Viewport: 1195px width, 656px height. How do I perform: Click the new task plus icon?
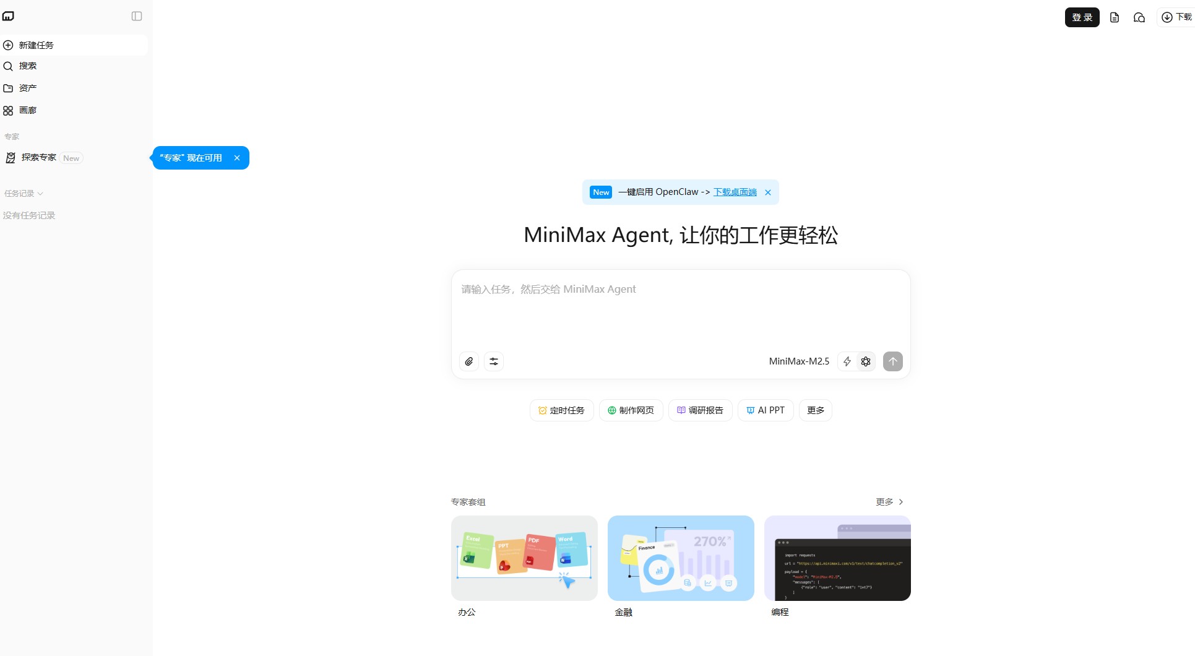[x=8, y=45]
